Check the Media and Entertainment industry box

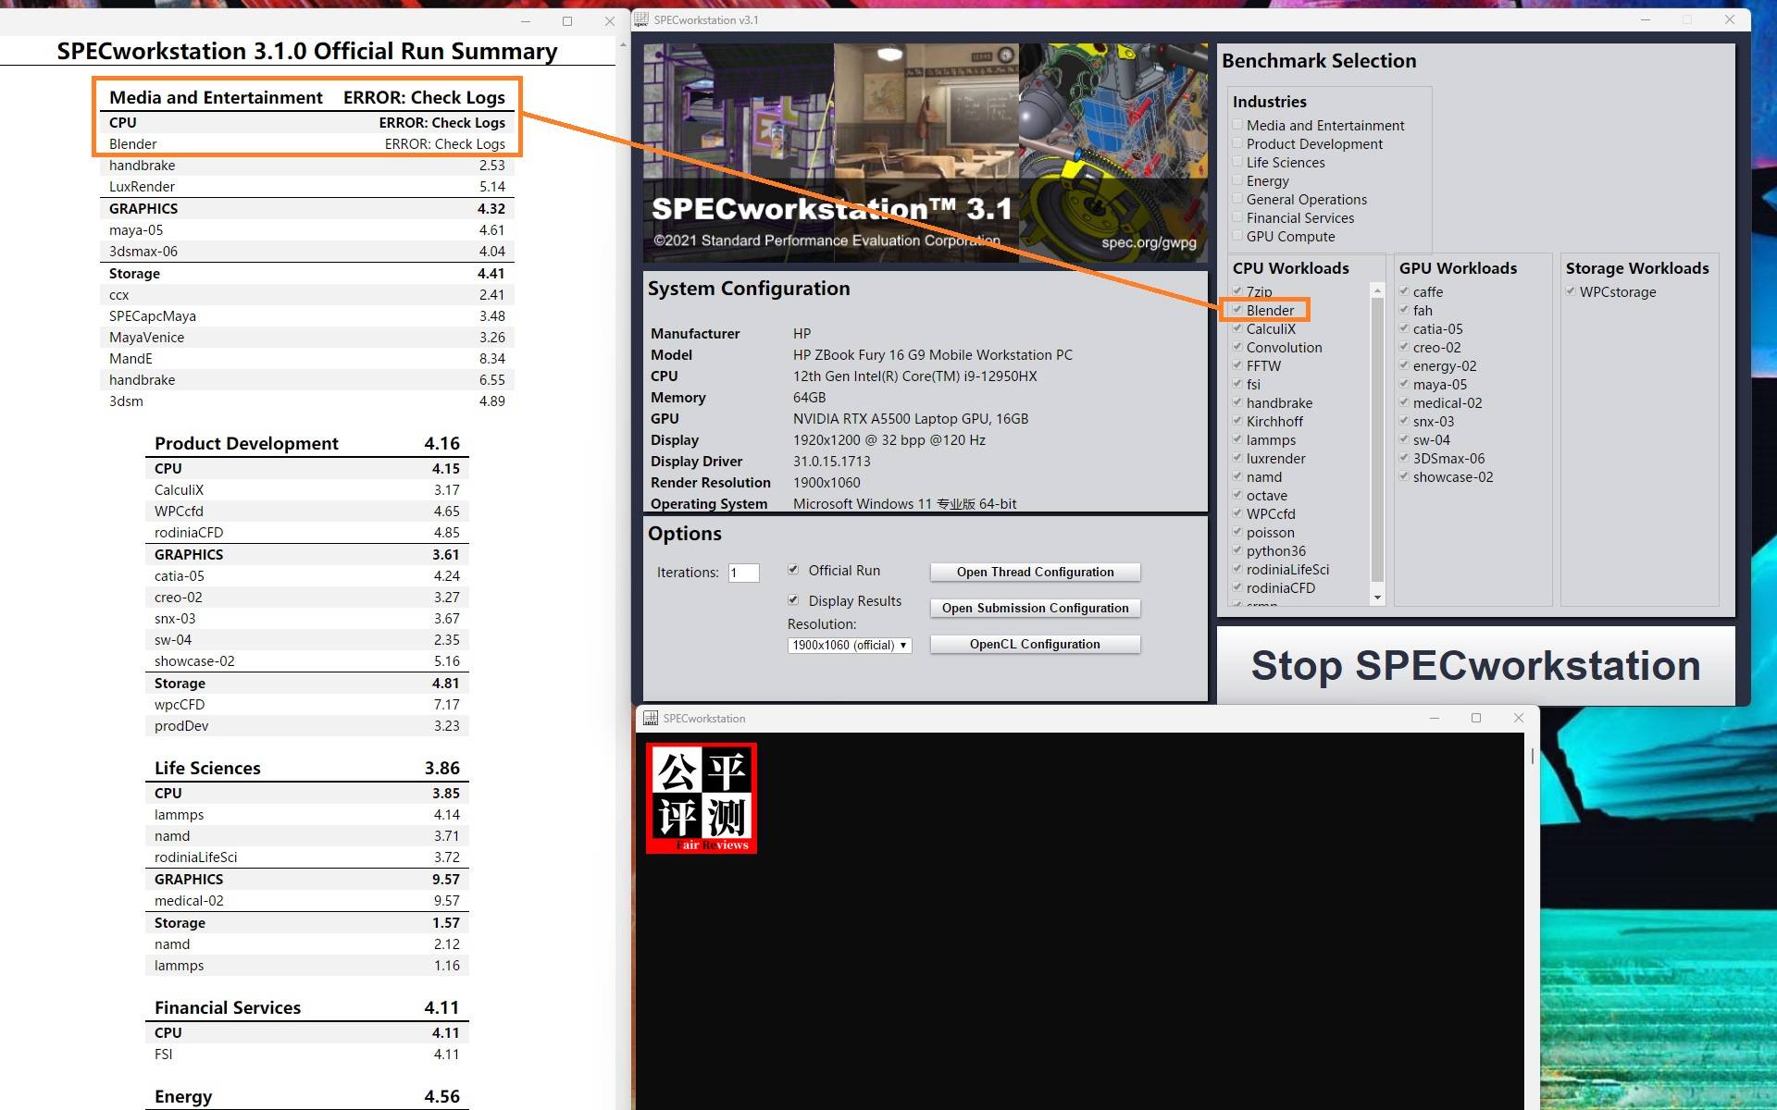[x=1237, y=125]
